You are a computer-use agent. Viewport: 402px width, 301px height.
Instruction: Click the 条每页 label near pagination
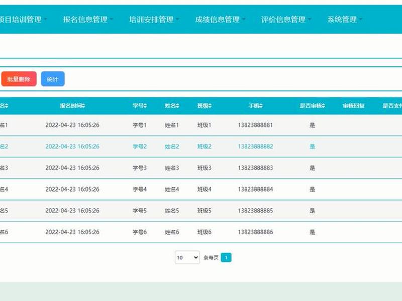[211, 257]
